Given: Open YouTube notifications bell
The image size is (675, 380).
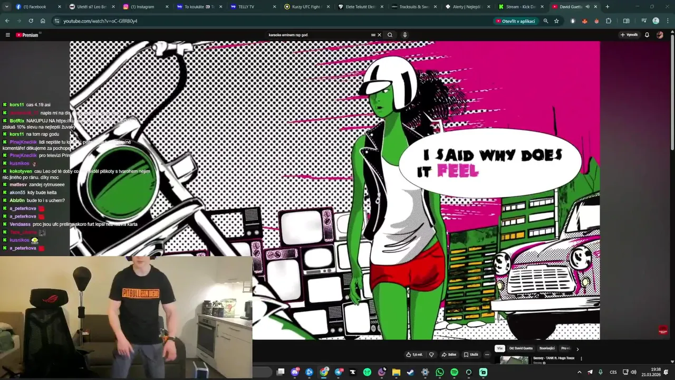Looking at the screenshot, I should point(647,35).
